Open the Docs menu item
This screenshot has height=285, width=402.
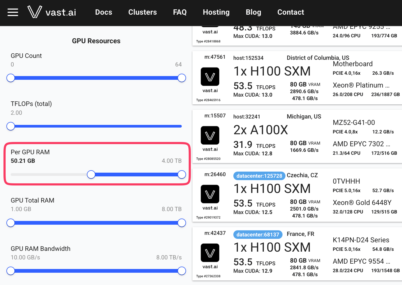[104, 12]
